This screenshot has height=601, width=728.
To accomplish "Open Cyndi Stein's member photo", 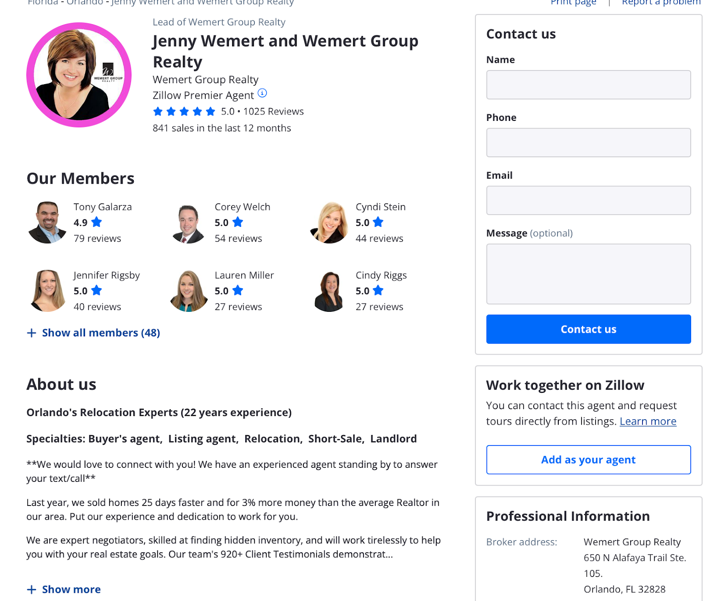I will (329, 222).
